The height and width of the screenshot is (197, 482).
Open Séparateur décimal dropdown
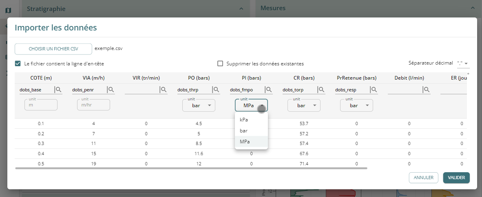pos(463,63)
